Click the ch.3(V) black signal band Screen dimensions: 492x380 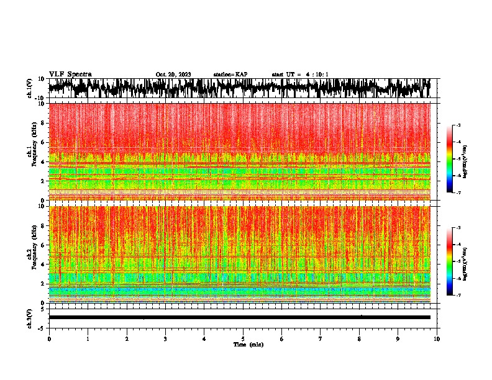pyautogui.click(x=239, y=317)
